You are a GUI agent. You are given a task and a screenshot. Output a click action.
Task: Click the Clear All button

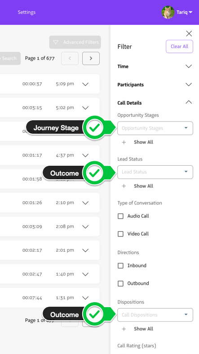tap(179, 46)
